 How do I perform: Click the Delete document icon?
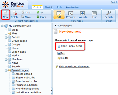(15, 13)
